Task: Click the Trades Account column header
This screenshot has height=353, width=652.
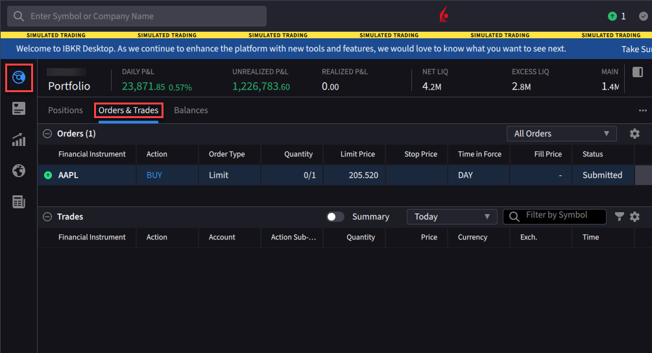Action: click(222, 237)
